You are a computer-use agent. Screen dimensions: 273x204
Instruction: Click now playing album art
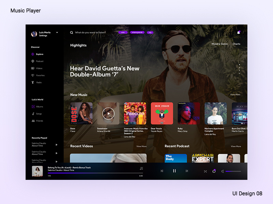tap(37, 171)
